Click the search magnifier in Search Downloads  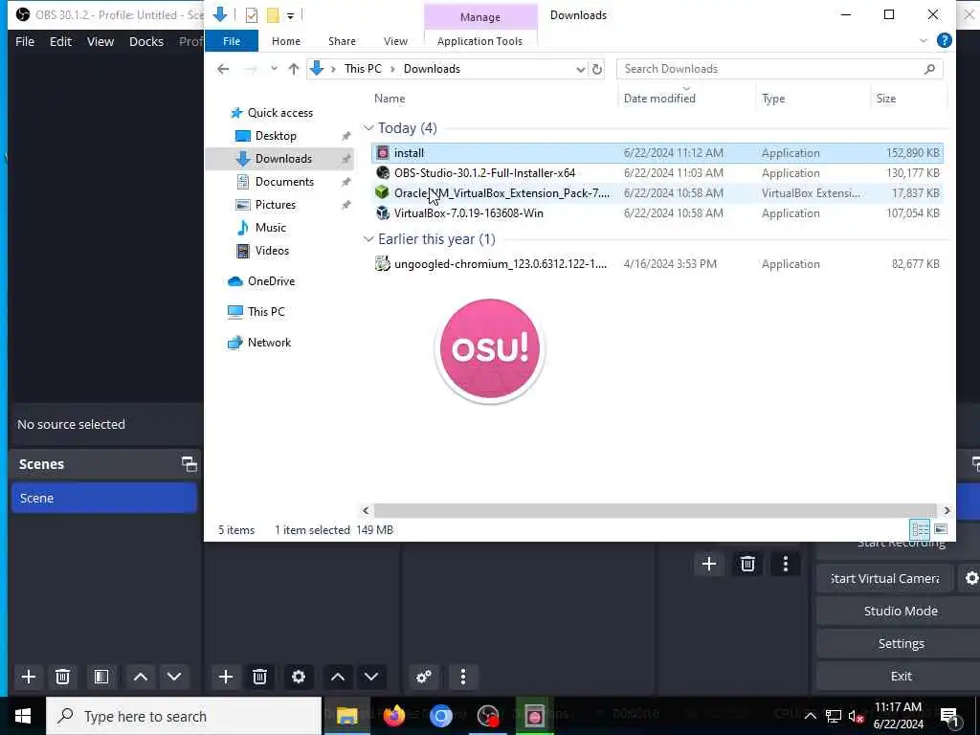929,69
